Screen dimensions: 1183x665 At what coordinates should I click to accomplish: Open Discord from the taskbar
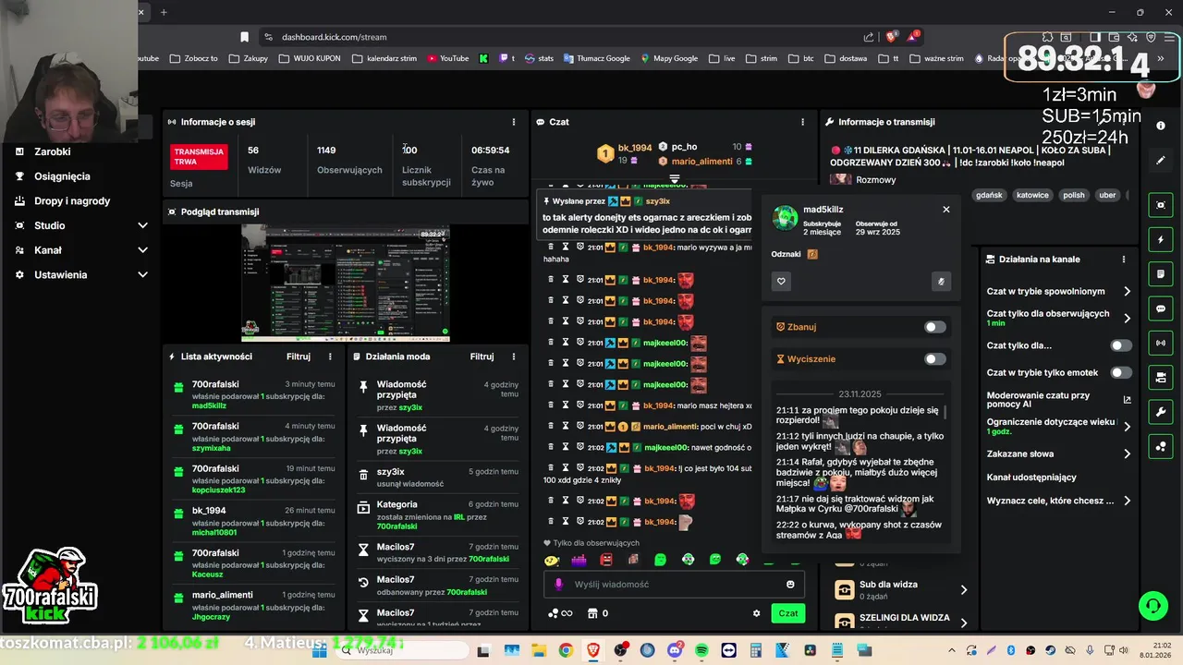[675, 651]
